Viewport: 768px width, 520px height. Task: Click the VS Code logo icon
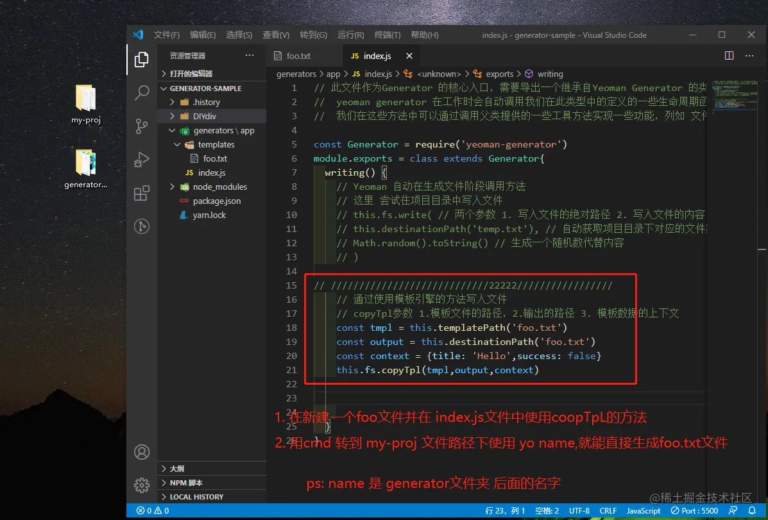pyautogui.click(x=138, y=35)
